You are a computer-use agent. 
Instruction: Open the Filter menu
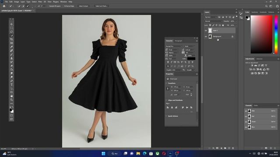[x=40, y=2]
